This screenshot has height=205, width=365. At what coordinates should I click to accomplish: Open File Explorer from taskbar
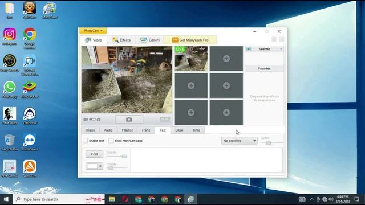[112, 199]
